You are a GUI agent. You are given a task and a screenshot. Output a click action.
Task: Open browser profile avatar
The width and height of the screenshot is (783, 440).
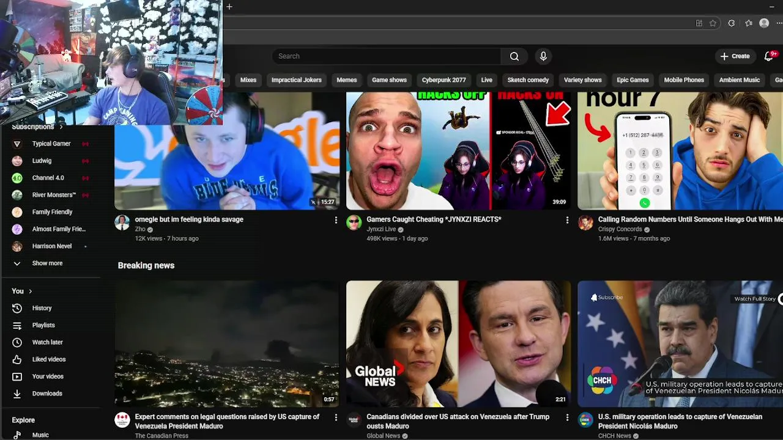(764, 23)
